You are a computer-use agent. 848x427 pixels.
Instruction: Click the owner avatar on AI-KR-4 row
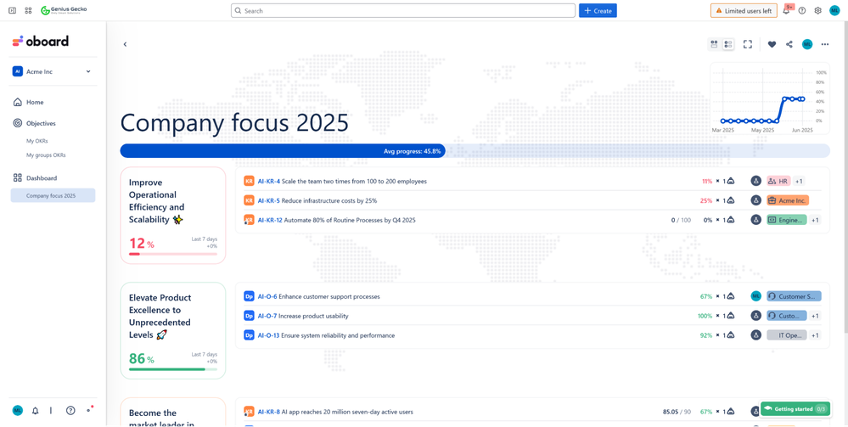tap(756, 182)
